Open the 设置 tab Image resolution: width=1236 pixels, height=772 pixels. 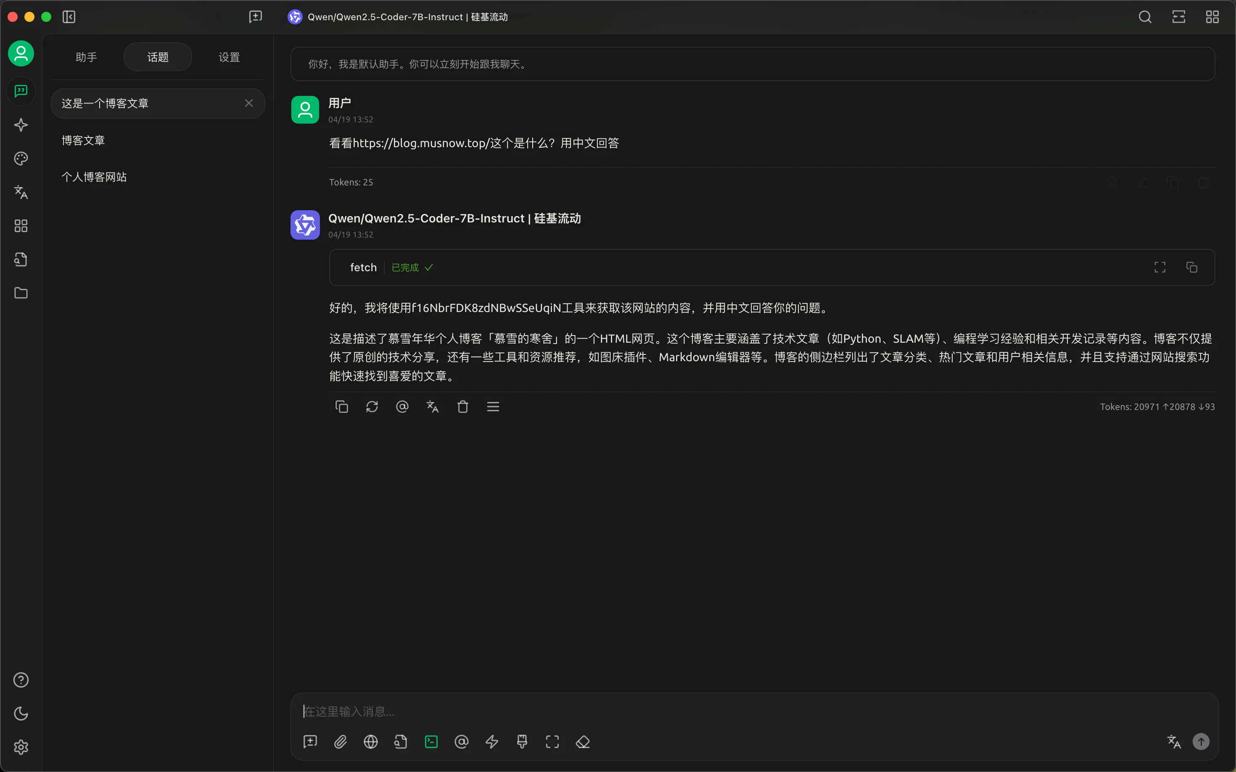(x=228, y=57)
